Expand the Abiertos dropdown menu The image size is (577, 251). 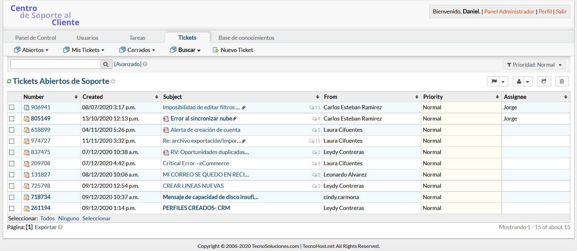(31, 50)
